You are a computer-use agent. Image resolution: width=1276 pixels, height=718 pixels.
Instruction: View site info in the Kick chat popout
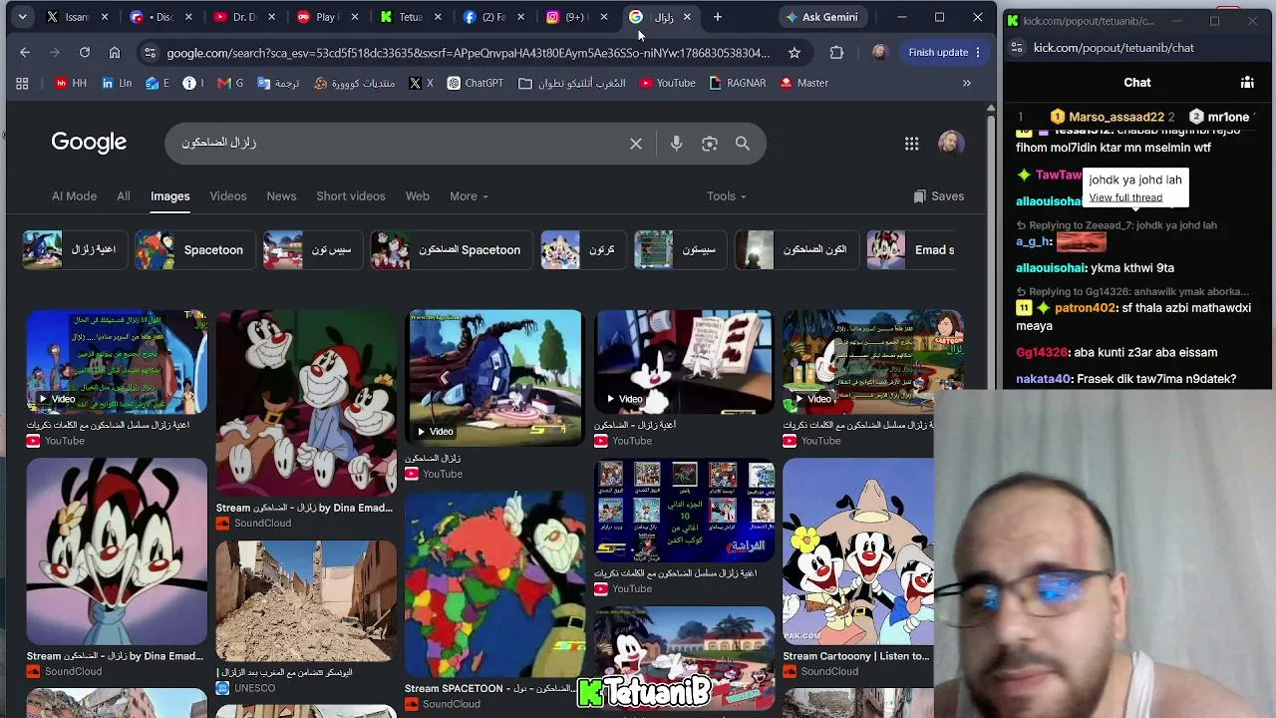(x=1016, y=48)
